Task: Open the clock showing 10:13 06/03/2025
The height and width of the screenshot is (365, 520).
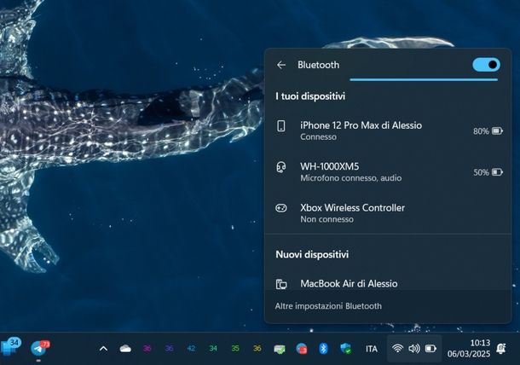Action: 469,349
